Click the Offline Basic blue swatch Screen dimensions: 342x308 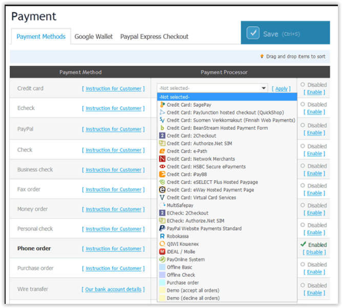[x=162, y=267]
